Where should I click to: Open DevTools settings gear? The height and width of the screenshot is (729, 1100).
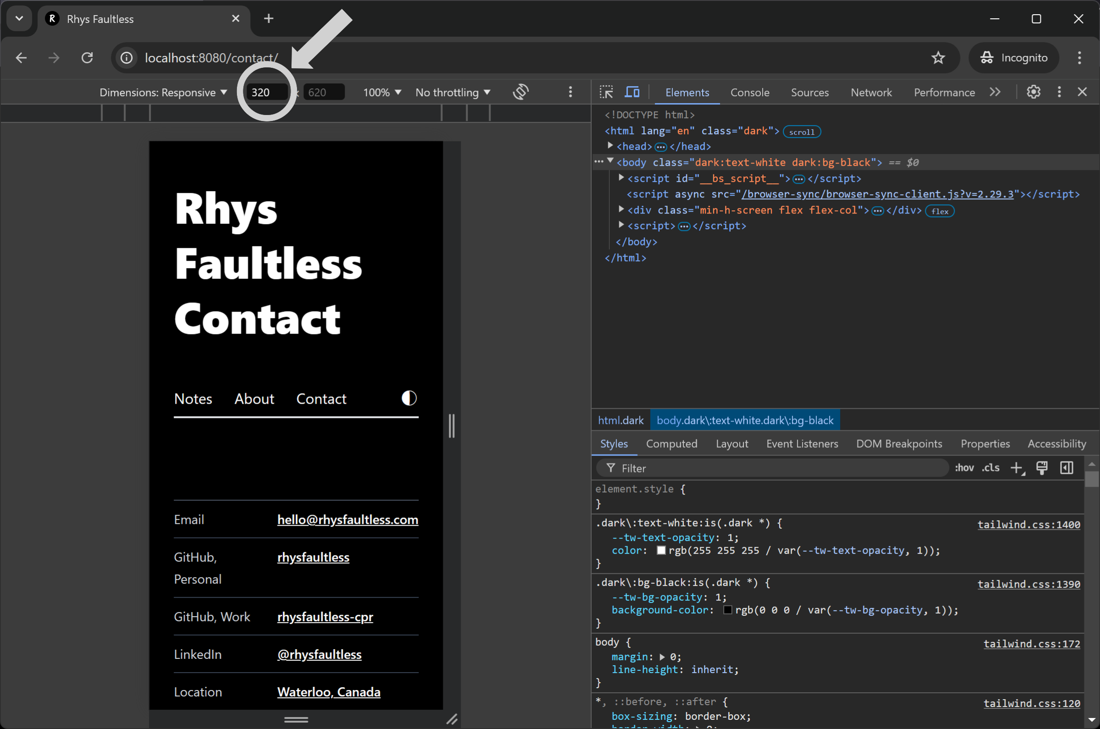pyautogui.click(x=1033, y=92)
